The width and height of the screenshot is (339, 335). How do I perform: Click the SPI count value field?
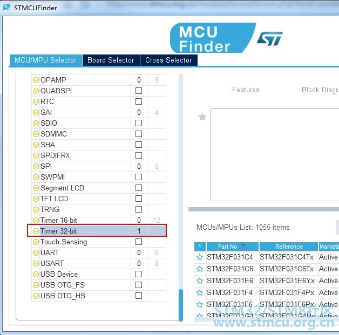pos(139,166)
